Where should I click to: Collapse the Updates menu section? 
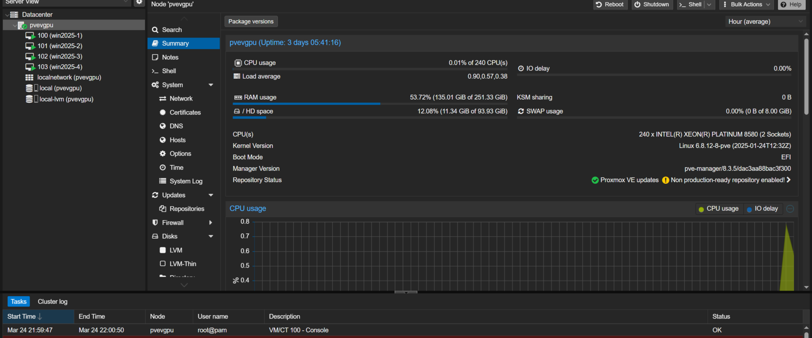tap(211, 195)
